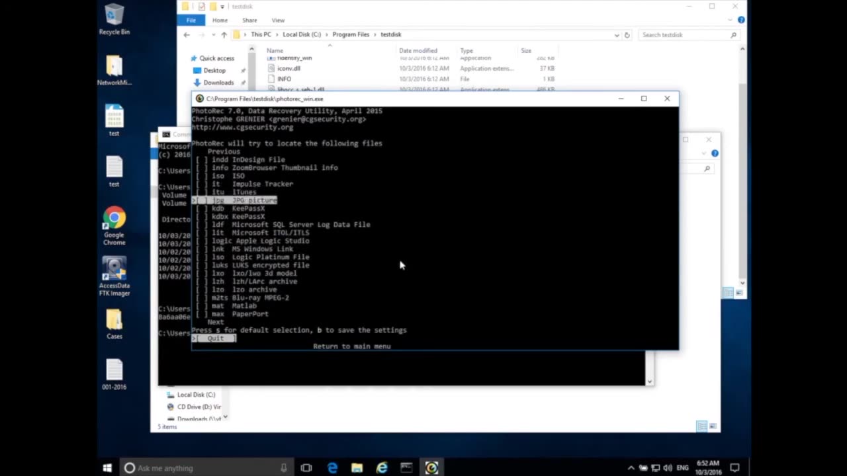The width and height of the screenshot is (847, 476).
Task: Refresh the testdisk folder view
Action: pyautogui.click(x=627, y=34)
